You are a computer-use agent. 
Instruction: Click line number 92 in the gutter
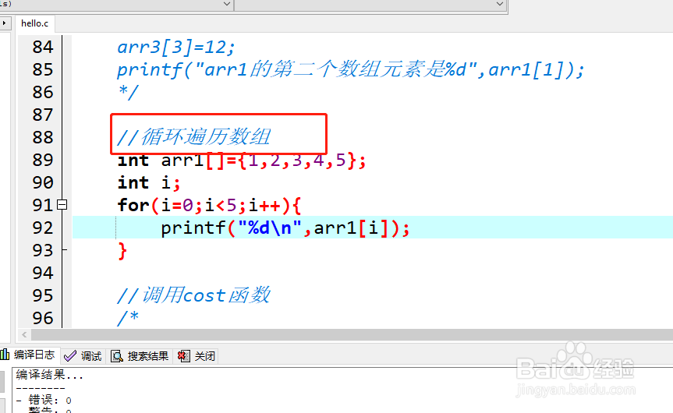click(42, 228)
